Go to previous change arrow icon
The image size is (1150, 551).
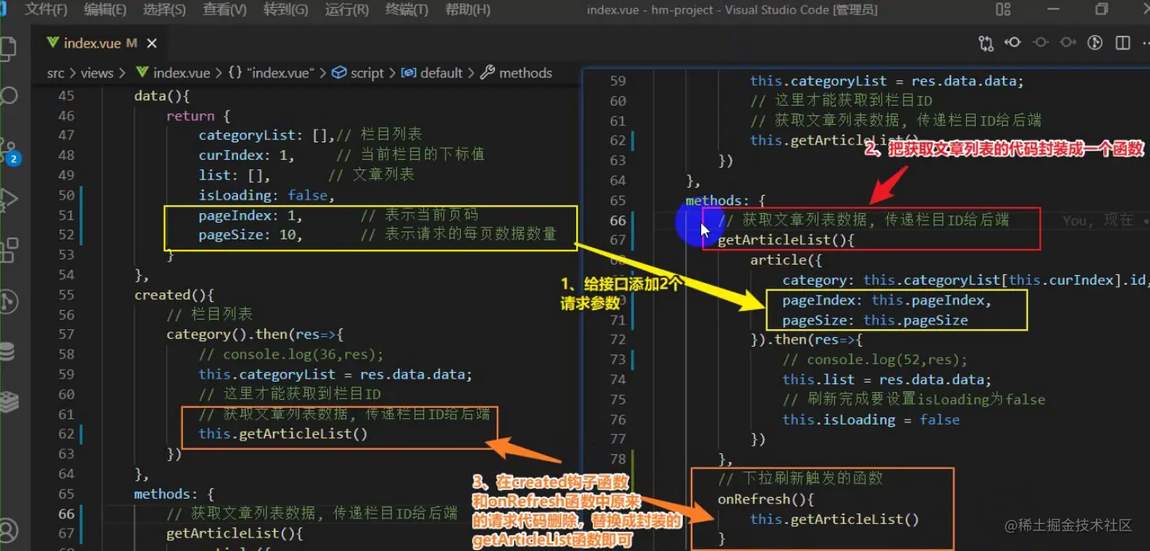coord(1013,43)
